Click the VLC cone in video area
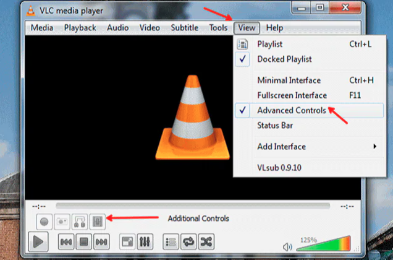This screenshot has width=393, height=260. coord(193,118)
